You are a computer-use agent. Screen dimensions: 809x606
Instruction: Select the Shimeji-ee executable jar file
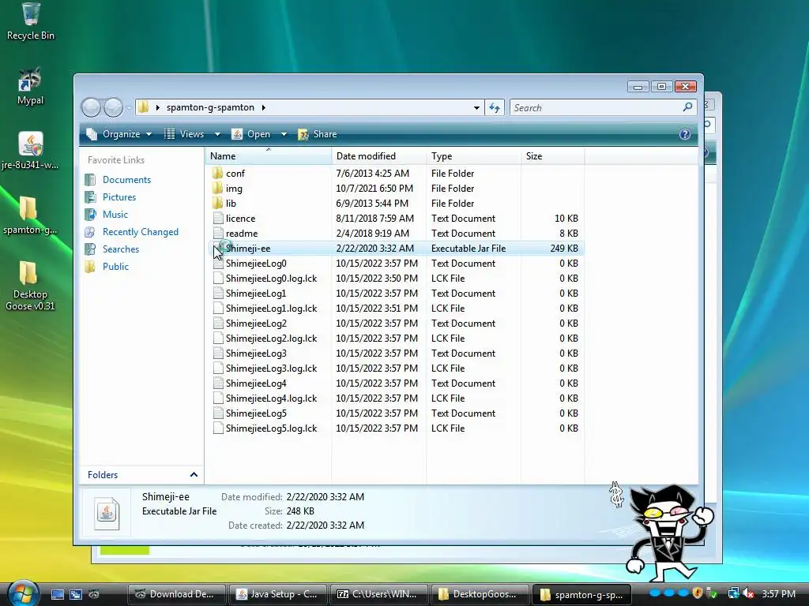(395, 249)
